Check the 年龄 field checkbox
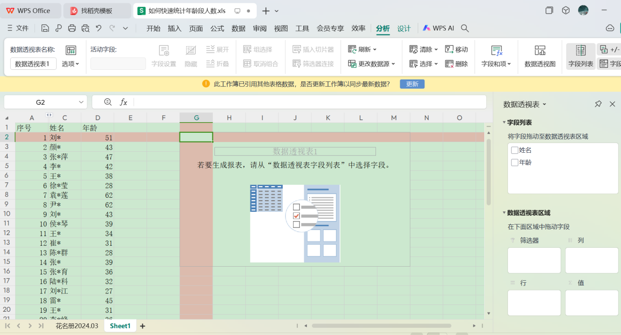This screenshot has height=335, width=621. 515,162
